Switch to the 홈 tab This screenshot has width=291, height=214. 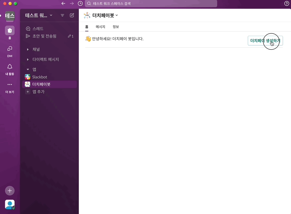click(x=87, y=27)
